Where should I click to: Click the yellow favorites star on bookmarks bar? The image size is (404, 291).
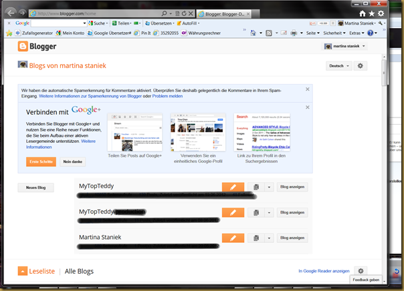pyautogui.click(x=9, y=33)
